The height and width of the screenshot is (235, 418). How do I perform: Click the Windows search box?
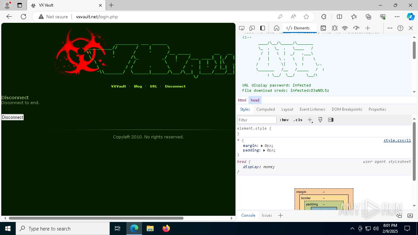pyautogui.click(x=63, y=228)
